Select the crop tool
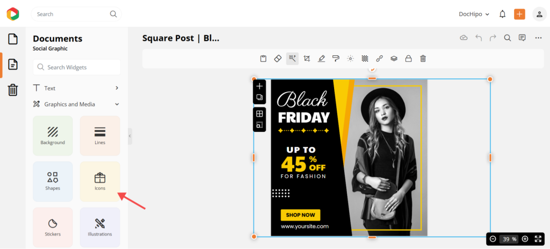The width and height of the screenshot is (550, 249). coord(307,59)
